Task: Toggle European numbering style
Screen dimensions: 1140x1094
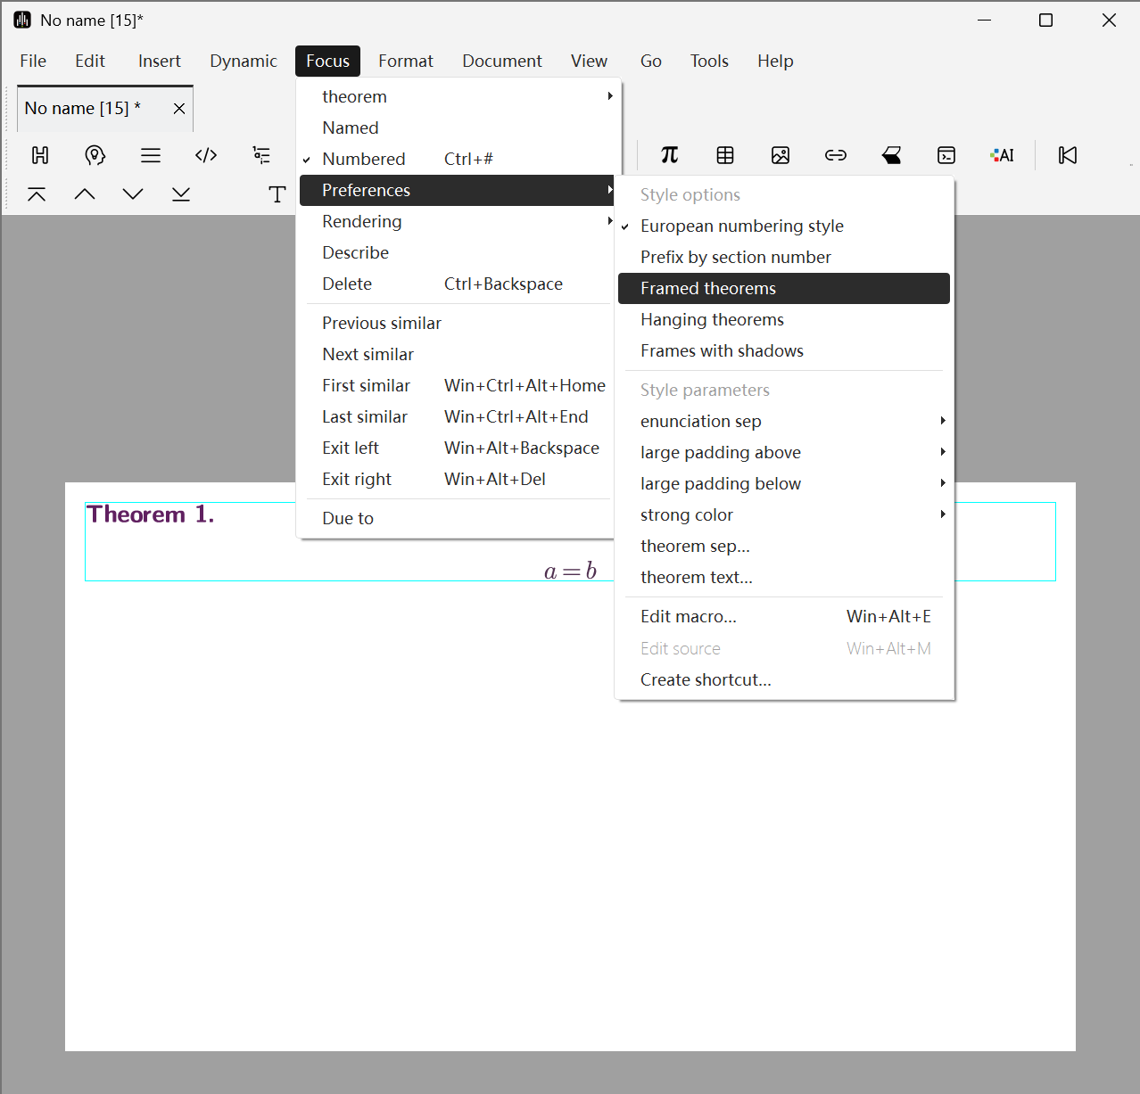Action: [x=741, y=226]
